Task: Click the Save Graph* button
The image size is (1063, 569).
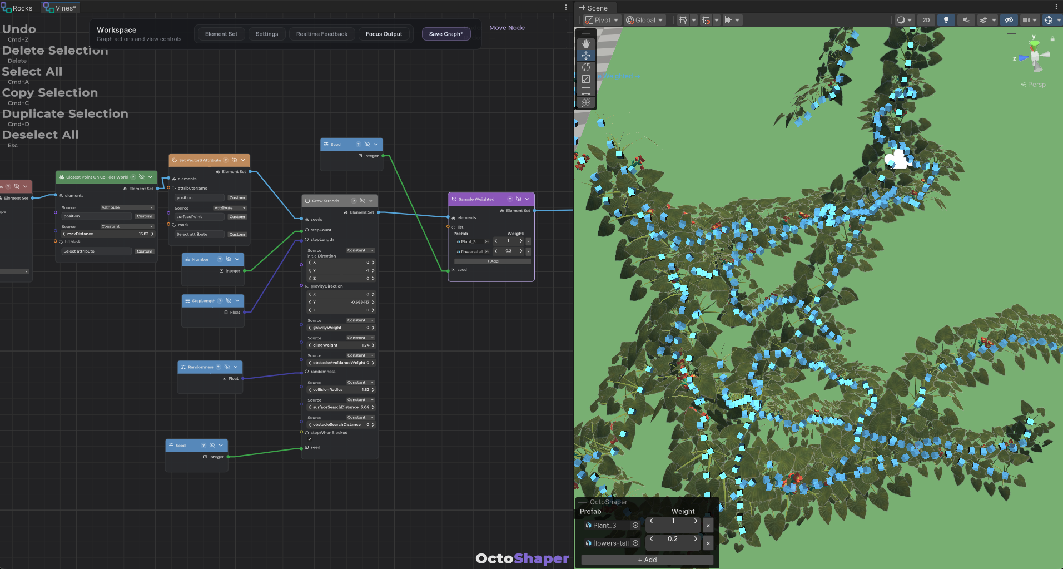Action: 446,34
